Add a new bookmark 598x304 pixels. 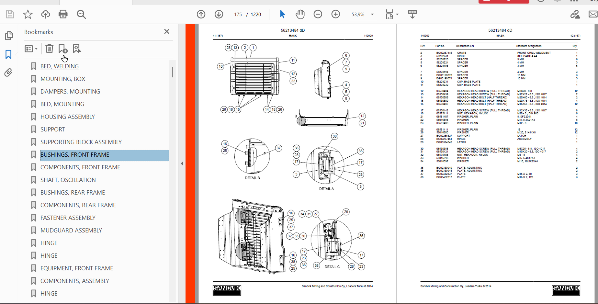[63, 49]
